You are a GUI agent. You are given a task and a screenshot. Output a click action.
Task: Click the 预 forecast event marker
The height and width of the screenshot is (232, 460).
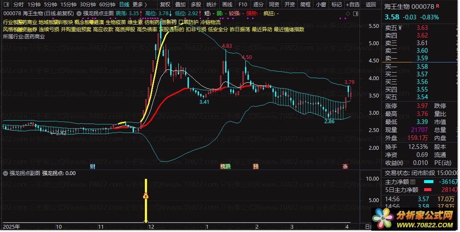pyautogui.click(x=256, y=167)
